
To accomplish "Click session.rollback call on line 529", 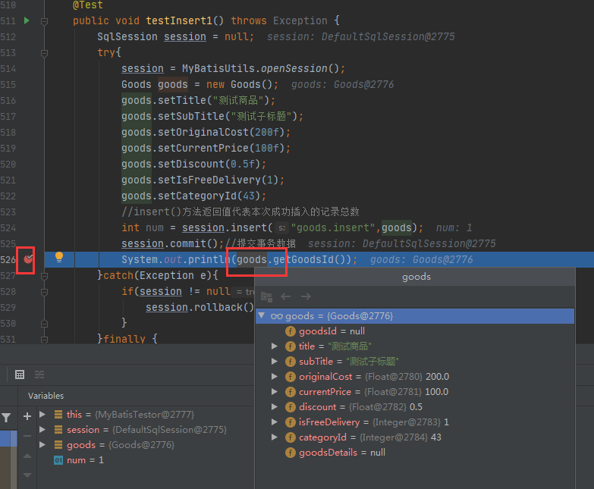I will [x=200, y=307].
